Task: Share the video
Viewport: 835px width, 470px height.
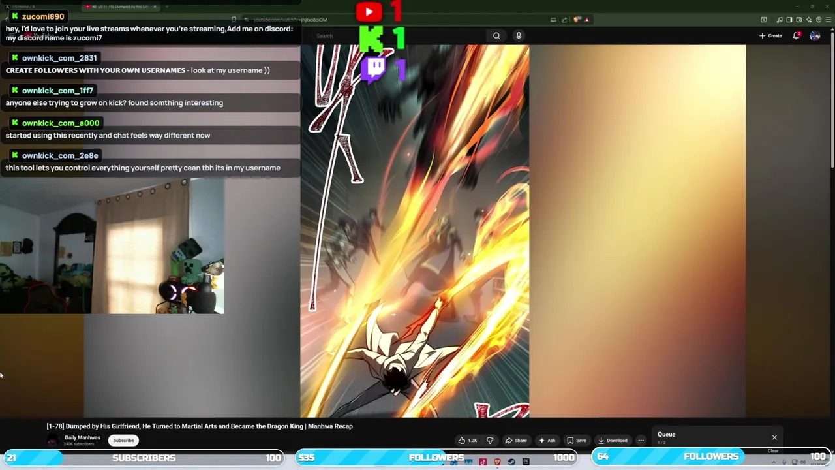Action: click(516, 441)
